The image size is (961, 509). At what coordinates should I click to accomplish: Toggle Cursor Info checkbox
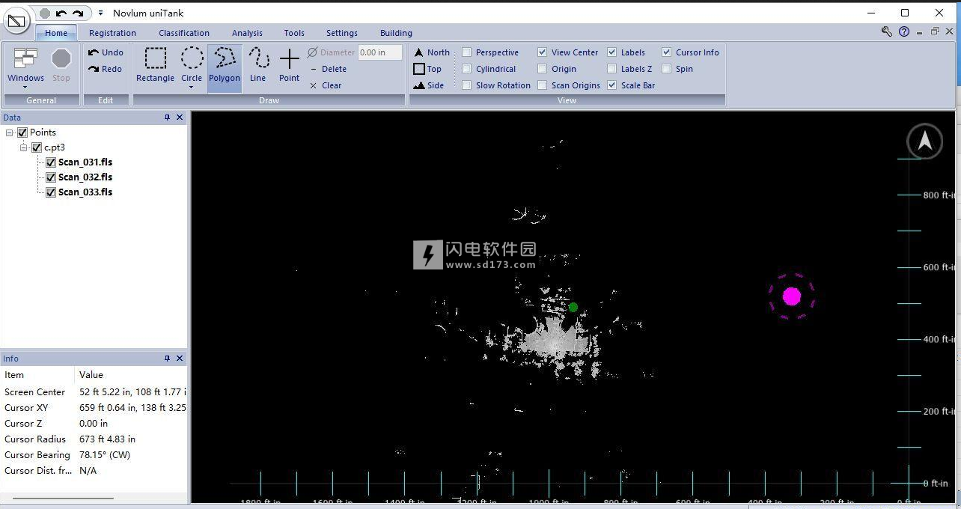667,52
